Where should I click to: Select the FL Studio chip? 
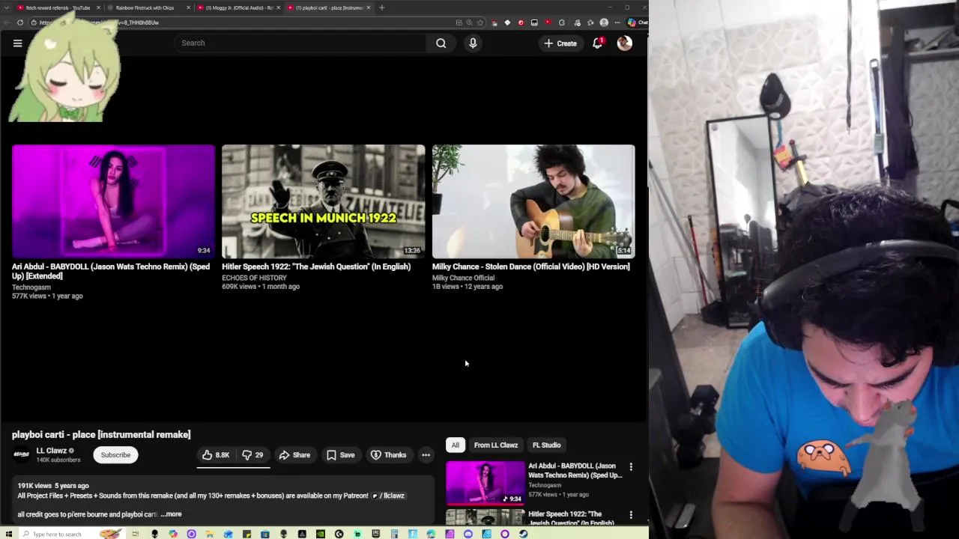click(546, 445)
